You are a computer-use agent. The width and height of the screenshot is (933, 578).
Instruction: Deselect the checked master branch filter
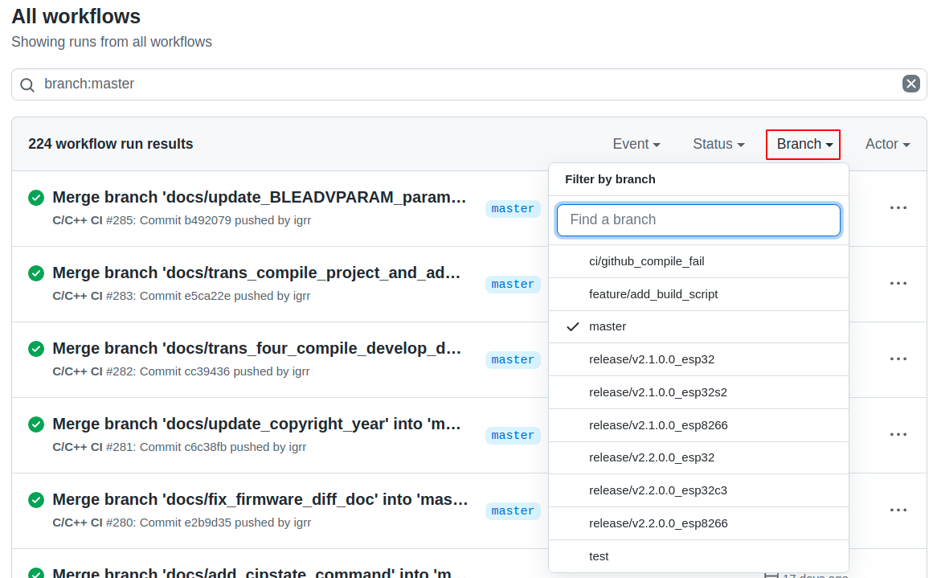[x=607, y=326]
